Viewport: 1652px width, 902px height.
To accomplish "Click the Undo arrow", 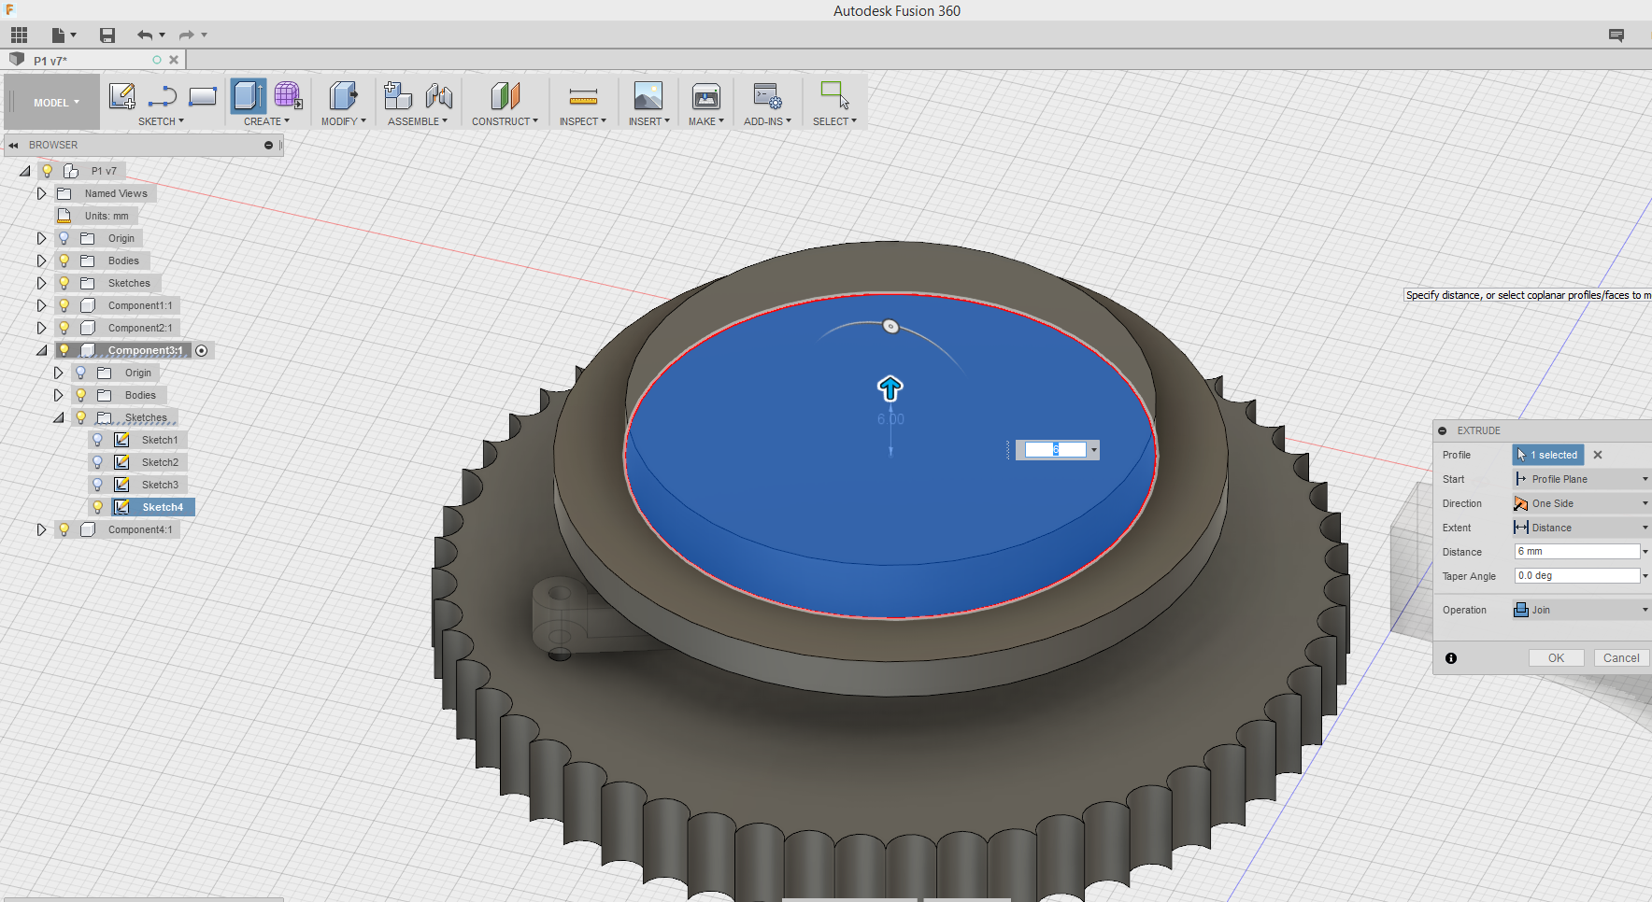I will (145, 35).
